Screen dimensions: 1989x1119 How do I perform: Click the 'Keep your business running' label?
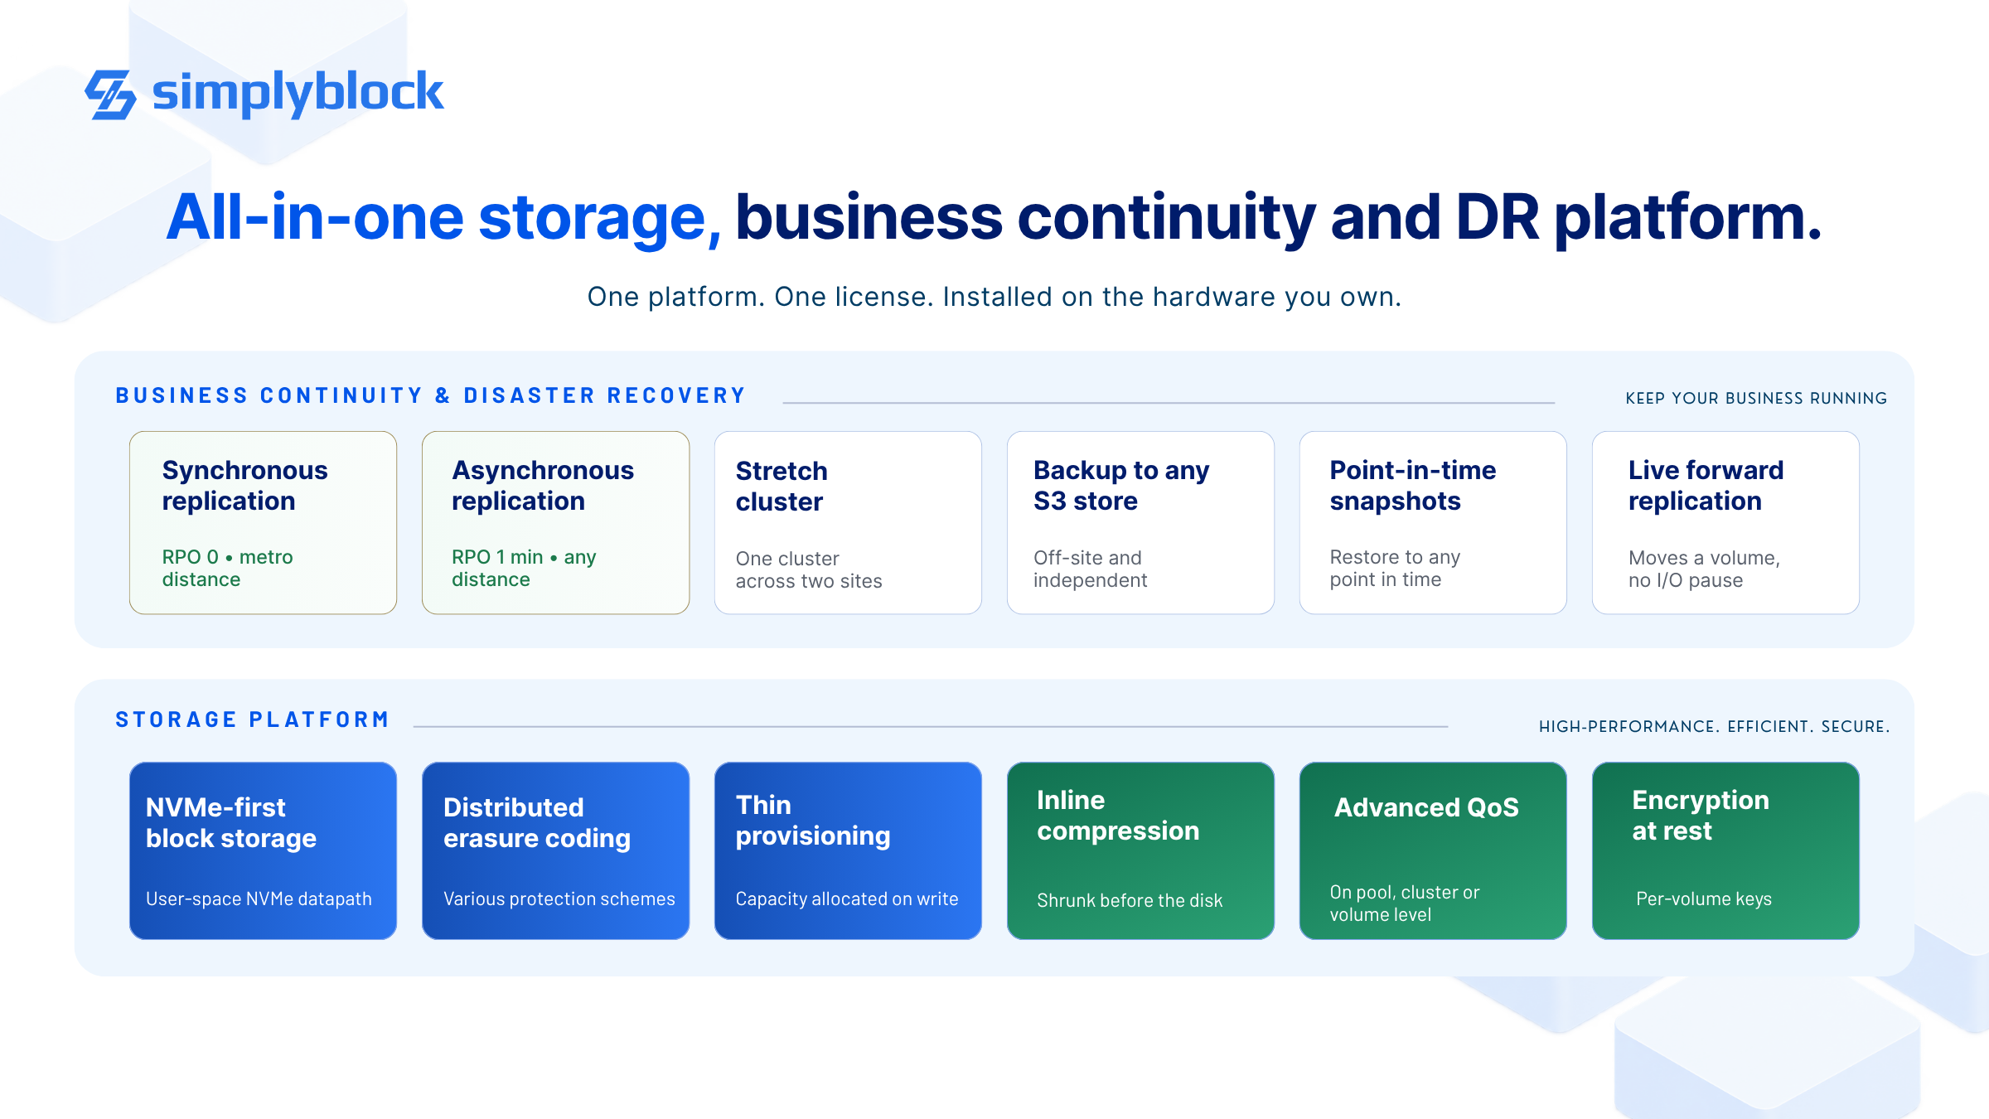point(1756,399)
